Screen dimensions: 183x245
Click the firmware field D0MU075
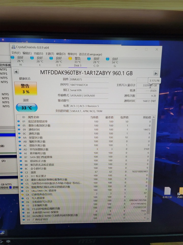[x=89, y=79]
